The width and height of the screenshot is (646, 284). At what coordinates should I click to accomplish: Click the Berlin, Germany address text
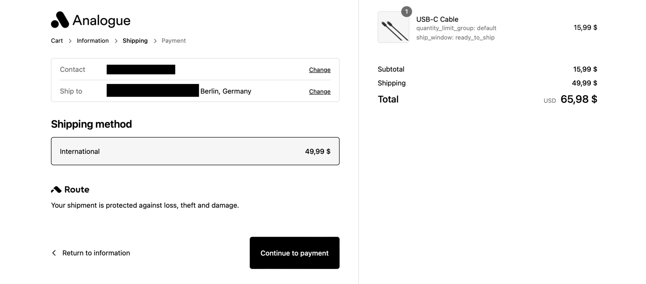(226, 91)
